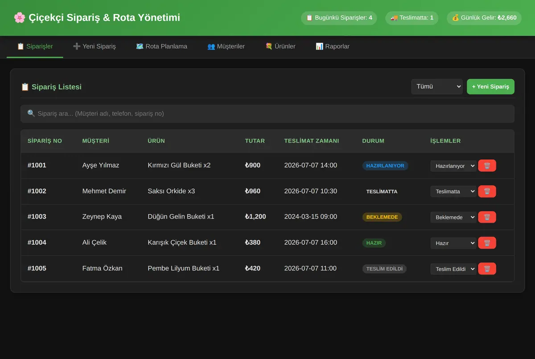The width and height of the screenshot is (535, 359).
Task: Click product Pembe Lilyum Buketi x1
Action: click(184, 269)
